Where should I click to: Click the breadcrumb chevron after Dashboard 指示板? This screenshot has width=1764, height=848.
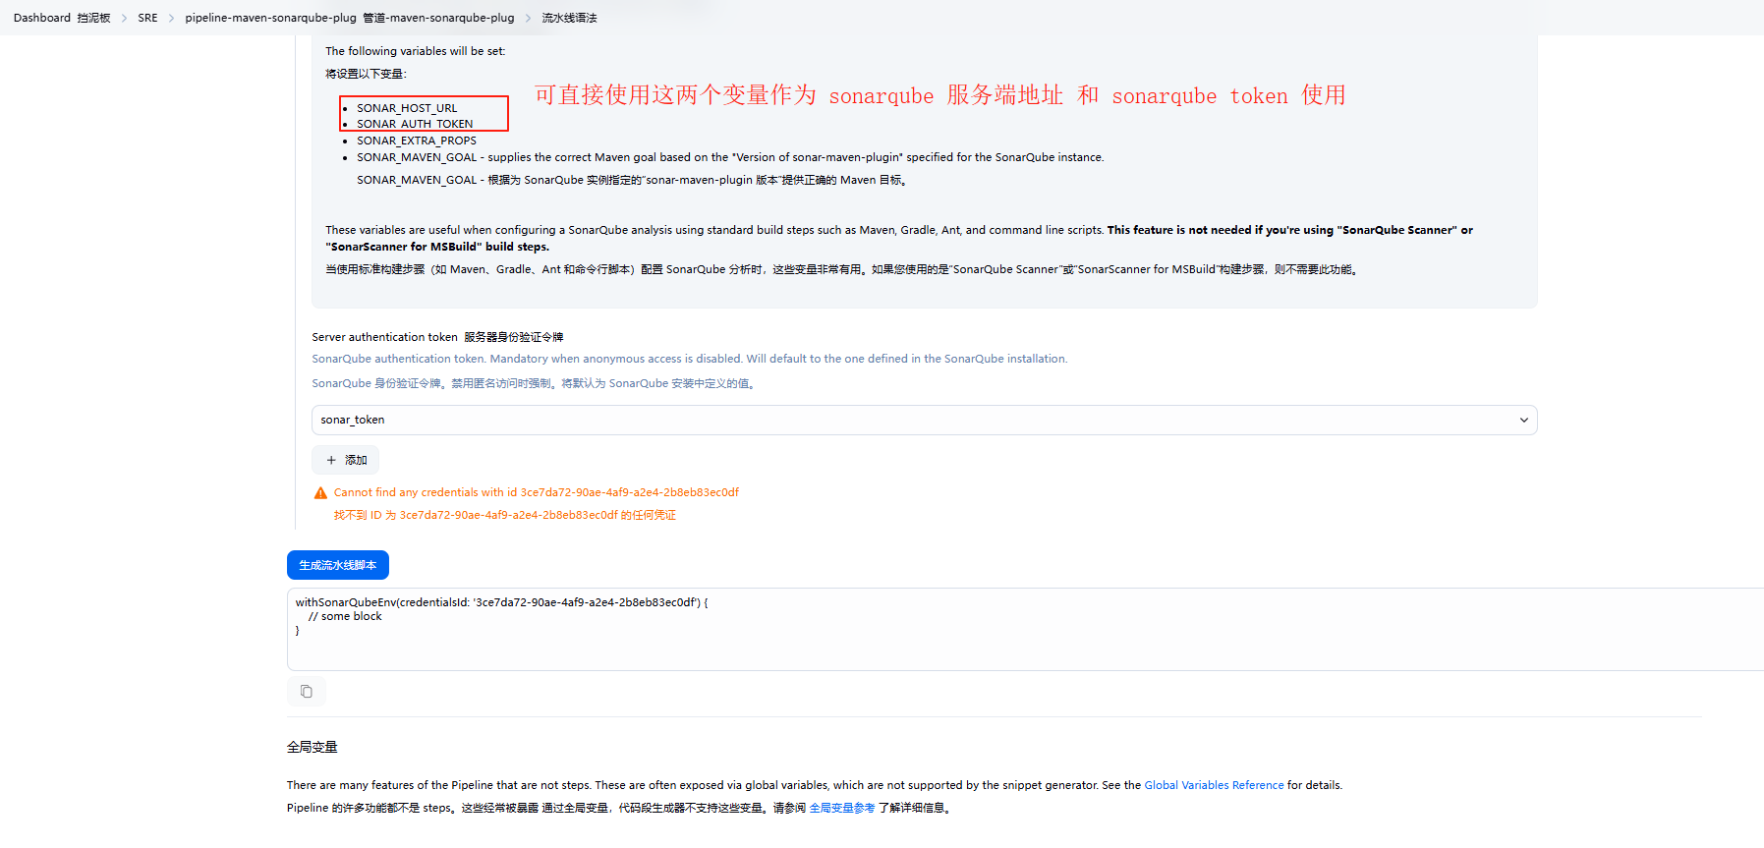[125, 19]
